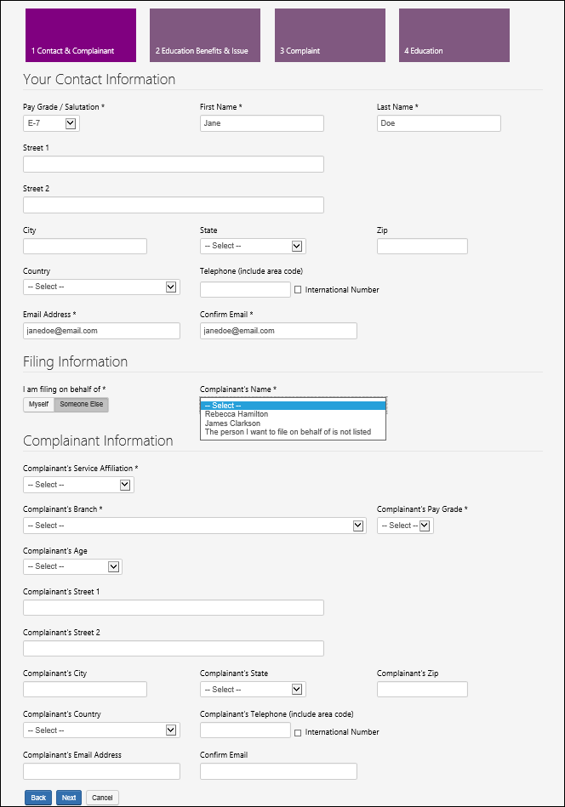Expand the Pay Grade / Salutation dropdown
The height and width of the screenshot is (807, 565).
[51, 123]
